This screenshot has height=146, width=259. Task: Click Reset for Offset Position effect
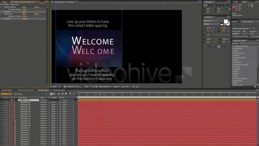[24, 7]
